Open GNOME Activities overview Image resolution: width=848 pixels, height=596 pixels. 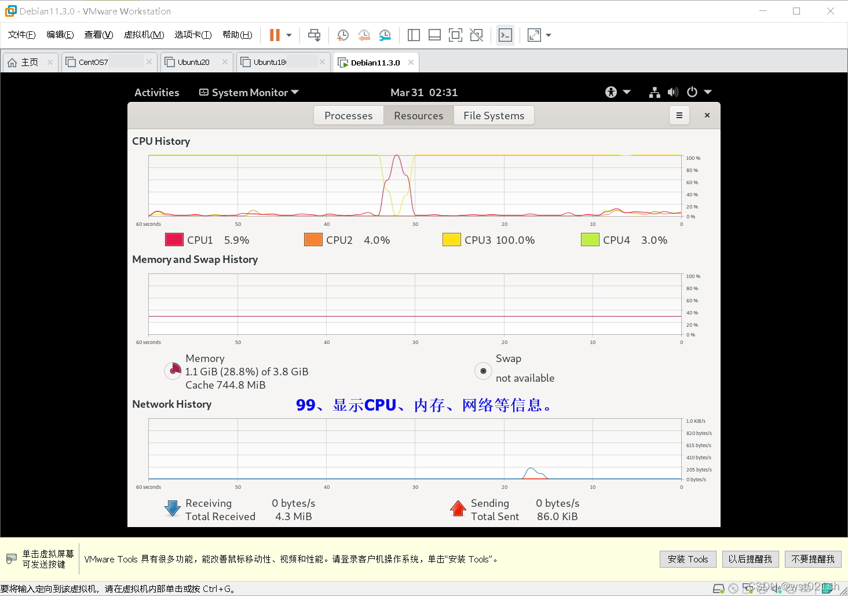pos(157,93)
